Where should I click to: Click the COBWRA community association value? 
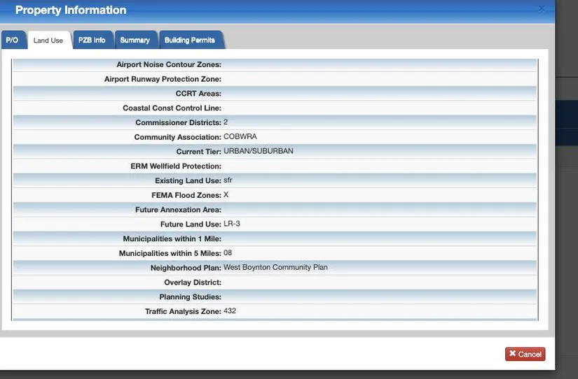240,137
